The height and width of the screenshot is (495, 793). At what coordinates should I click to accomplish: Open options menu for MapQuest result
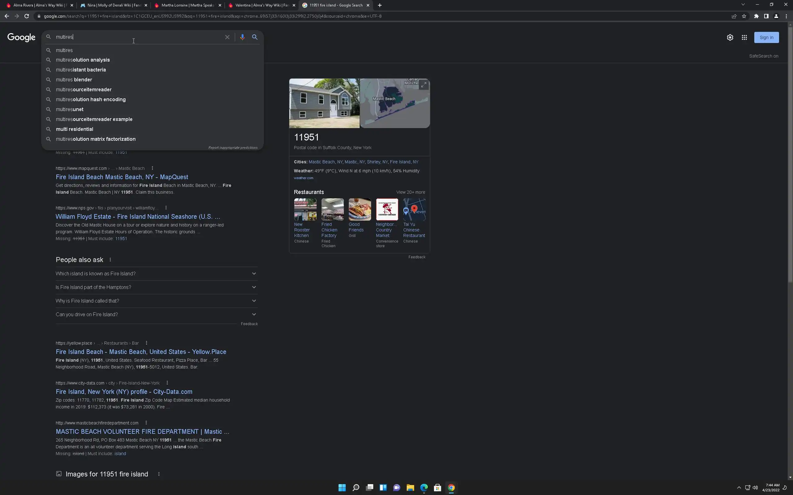point(152,168)
